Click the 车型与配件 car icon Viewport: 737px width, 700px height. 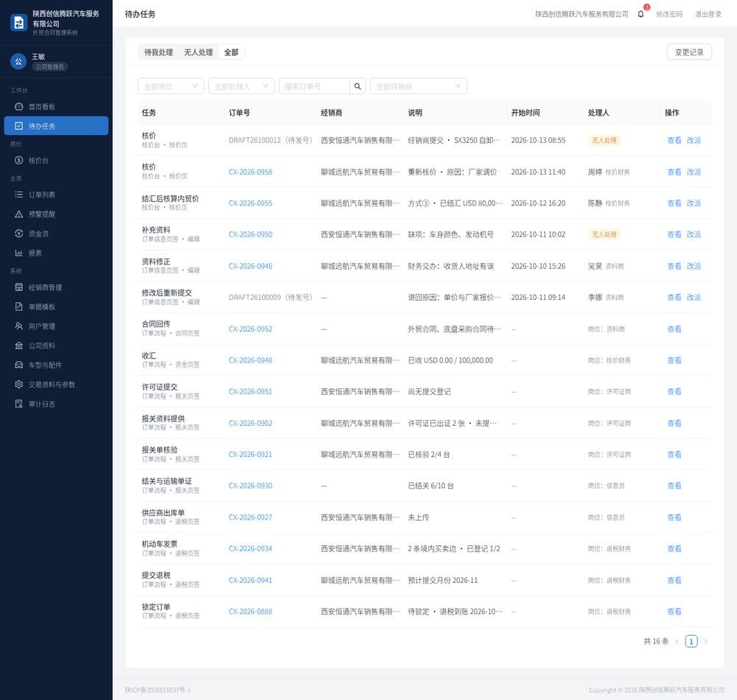point(19,365)
